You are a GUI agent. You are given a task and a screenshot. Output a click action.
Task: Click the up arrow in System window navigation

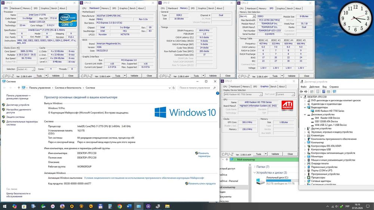(x=19, y=88)
